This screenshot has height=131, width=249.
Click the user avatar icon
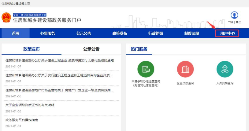click(x=234, y=15)
